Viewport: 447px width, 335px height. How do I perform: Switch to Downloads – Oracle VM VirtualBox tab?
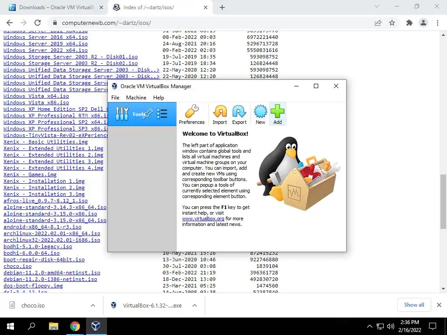(x=54, y=7)
